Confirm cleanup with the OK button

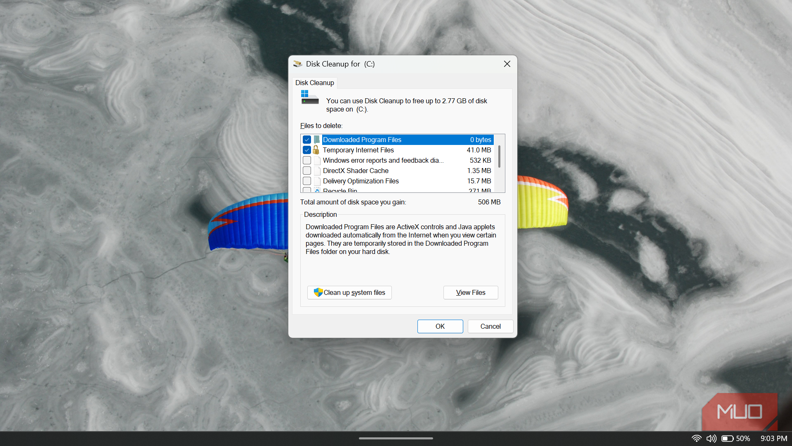pos(440,326)
